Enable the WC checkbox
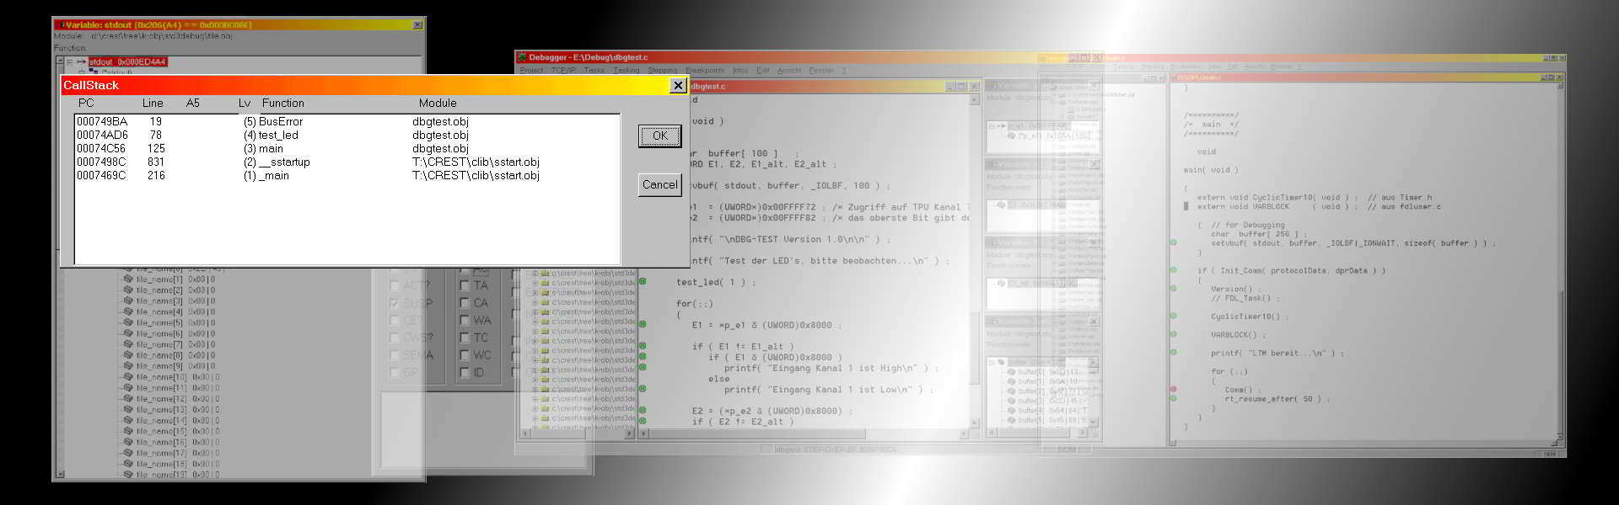This screenshot has width=1619, height=505. click(465, 355)
